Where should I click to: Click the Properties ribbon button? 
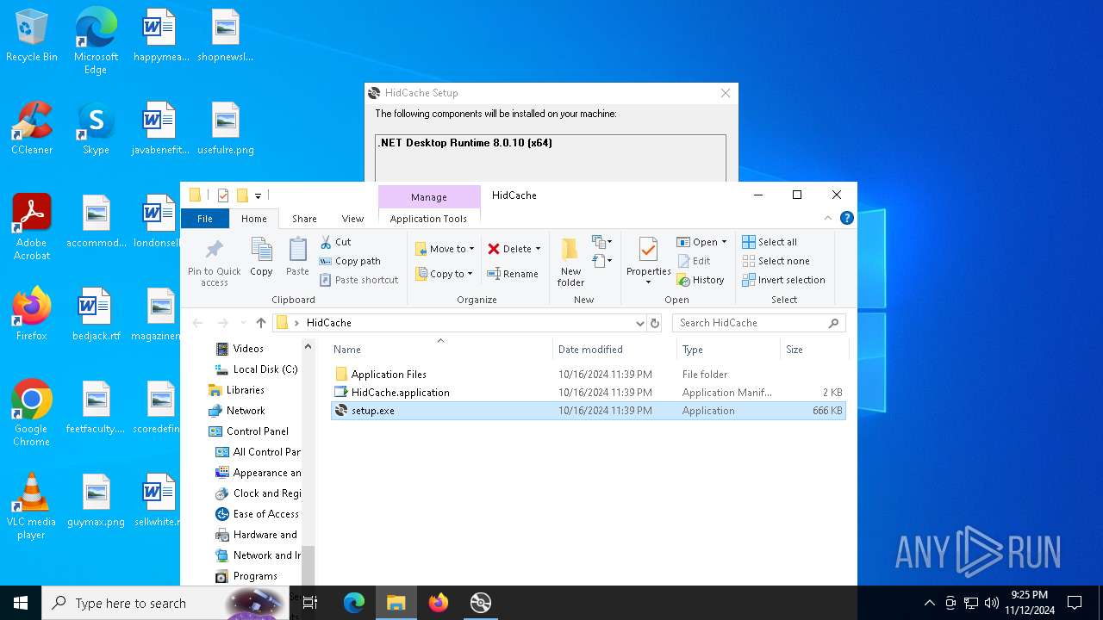[648, 263]
